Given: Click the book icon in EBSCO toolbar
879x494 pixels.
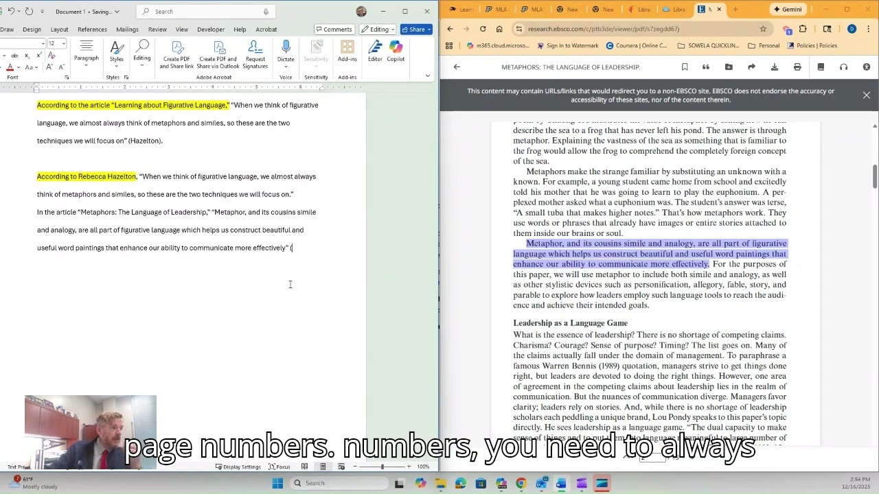Looking at the screenshot, I should coord(821,67).
